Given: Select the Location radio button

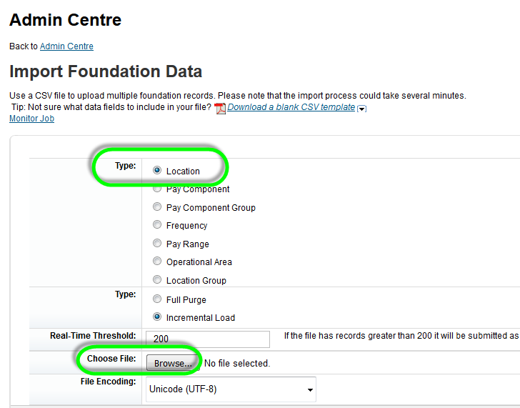Looking at the screenshot, I should coord(157,170).
